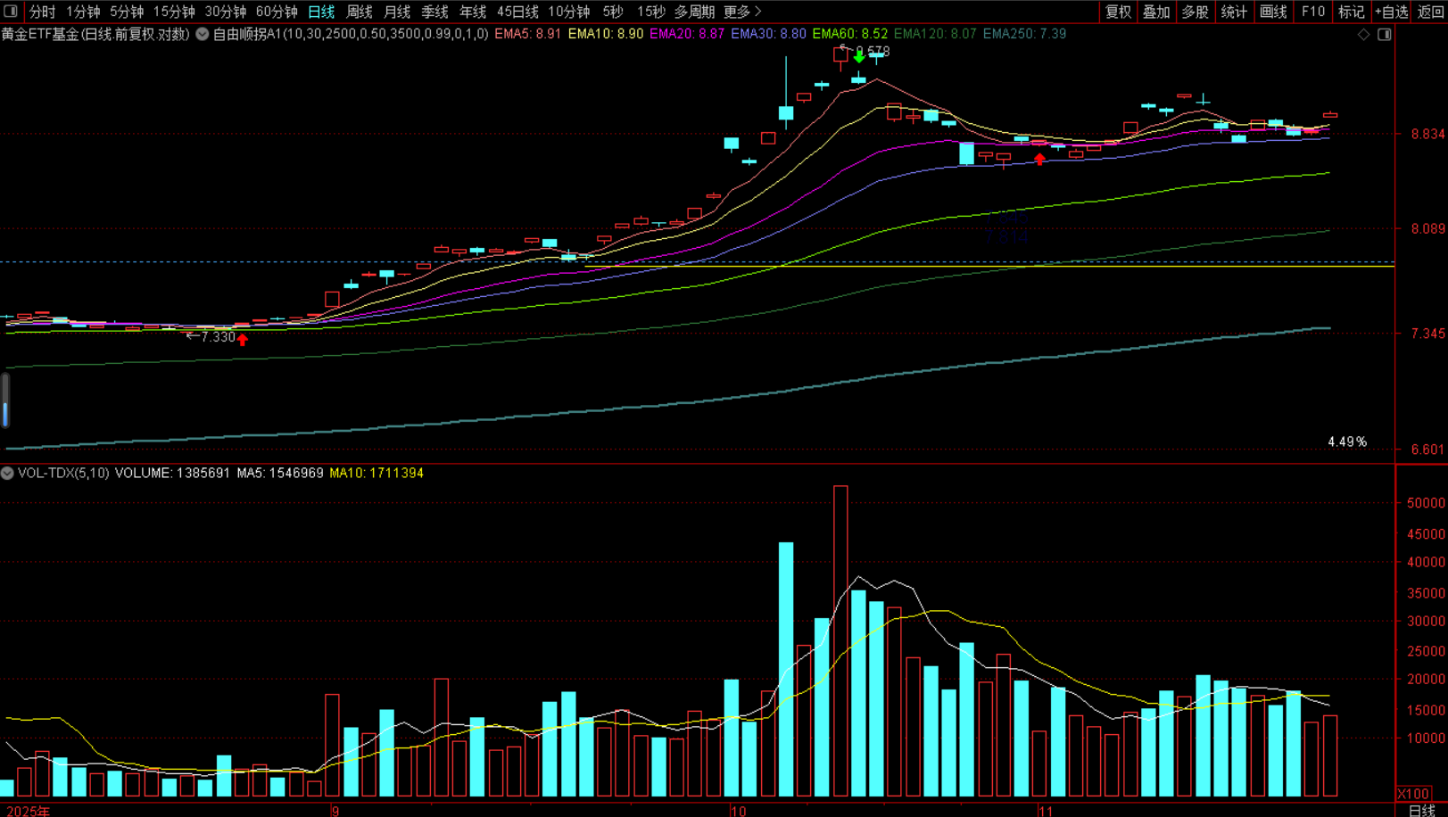1448x817 pixels.
Task: Switch to the 分时 intraday view
Action: point(42,12)
